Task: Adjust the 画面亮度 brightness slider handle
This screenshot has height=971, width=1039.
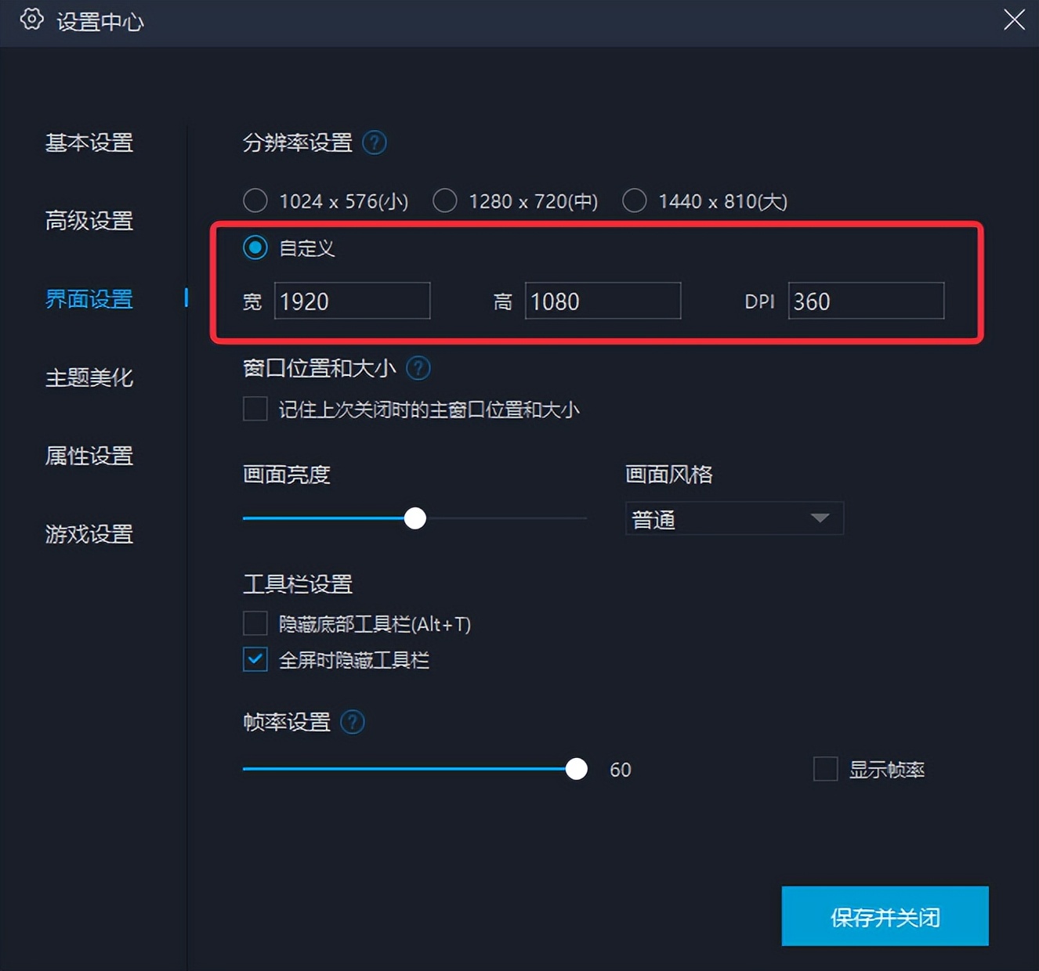Action: 415,518
